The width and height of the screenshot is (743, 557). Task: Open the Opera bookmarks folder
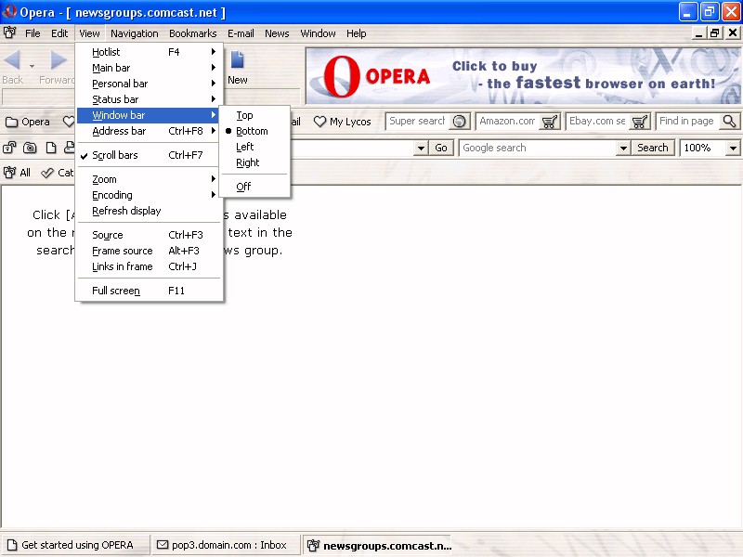point(28,122)
